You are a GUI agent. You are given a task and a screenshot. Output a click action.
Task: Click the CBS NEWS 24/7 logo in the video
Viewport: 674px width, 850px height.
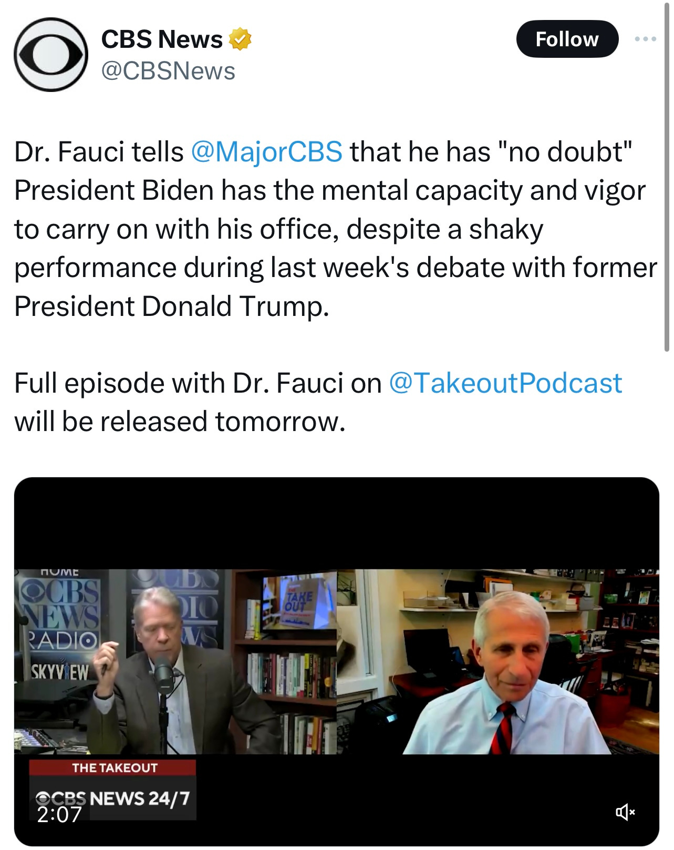(112, 798)
